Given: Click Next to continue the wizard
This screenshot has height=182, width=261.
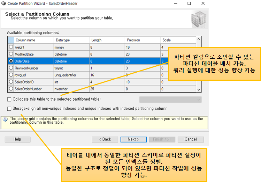Looking at the screenshot, I should (133, 139).
